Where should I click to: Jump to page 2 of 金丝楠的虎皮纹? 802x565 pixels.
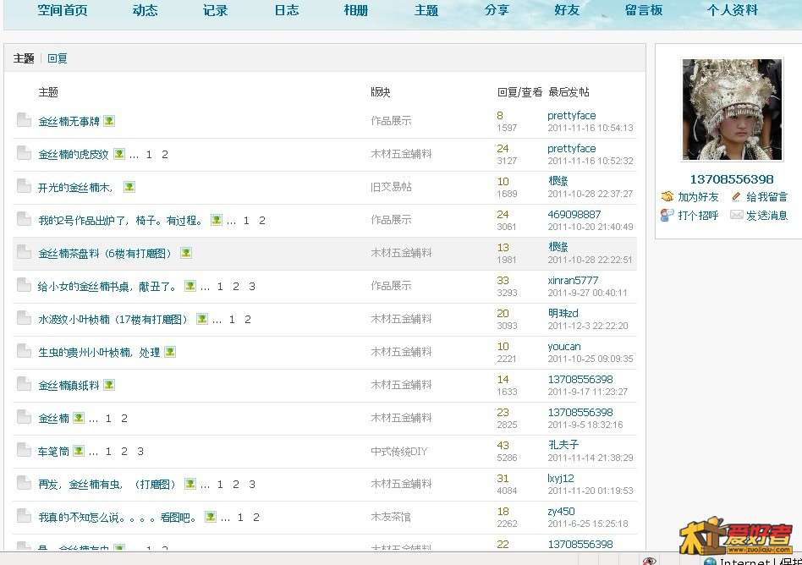[165, 155]
